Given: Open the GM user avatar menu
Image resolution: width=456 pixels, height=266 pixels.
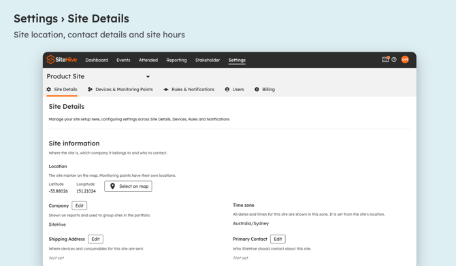Looking at the screenshot, I should pyautogui.click(x=405, y=60).
